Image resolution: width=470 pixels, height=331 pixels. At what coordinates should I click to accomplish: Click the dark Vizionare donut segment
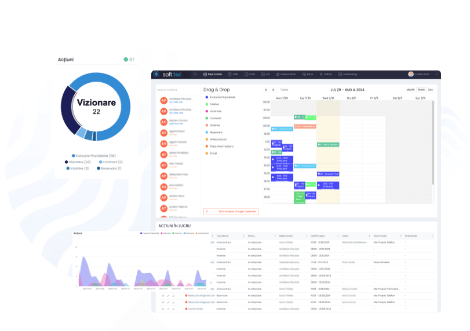point(67,111)
